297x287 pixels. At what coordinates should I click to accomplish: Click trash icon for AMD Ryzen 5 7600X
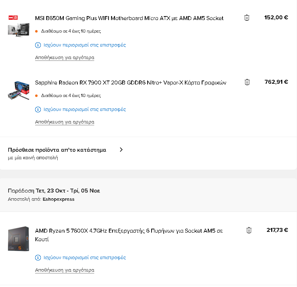[249, 230]
